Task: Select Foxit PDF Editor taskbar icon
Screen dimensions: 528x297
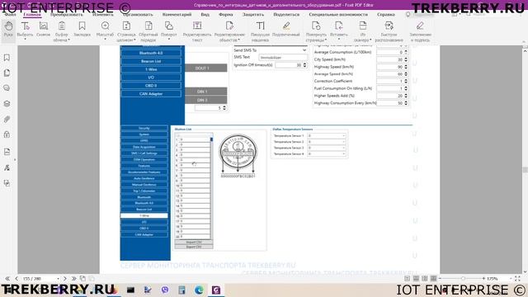Action: tap(216, 290)
